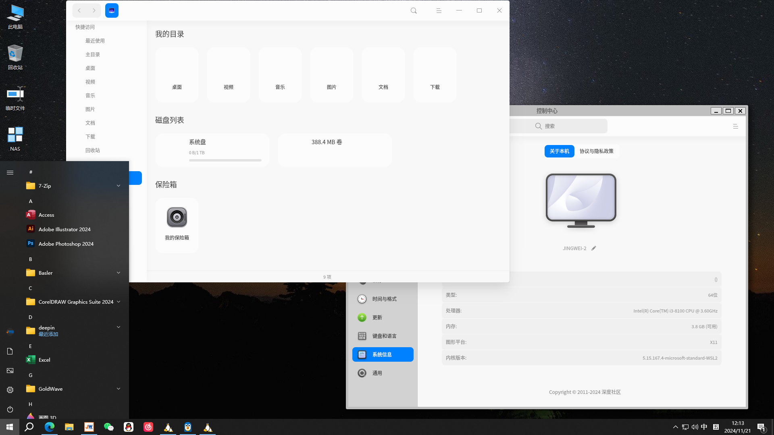Click the taskbar volume icon
The image size is (774, 435).
695,427
